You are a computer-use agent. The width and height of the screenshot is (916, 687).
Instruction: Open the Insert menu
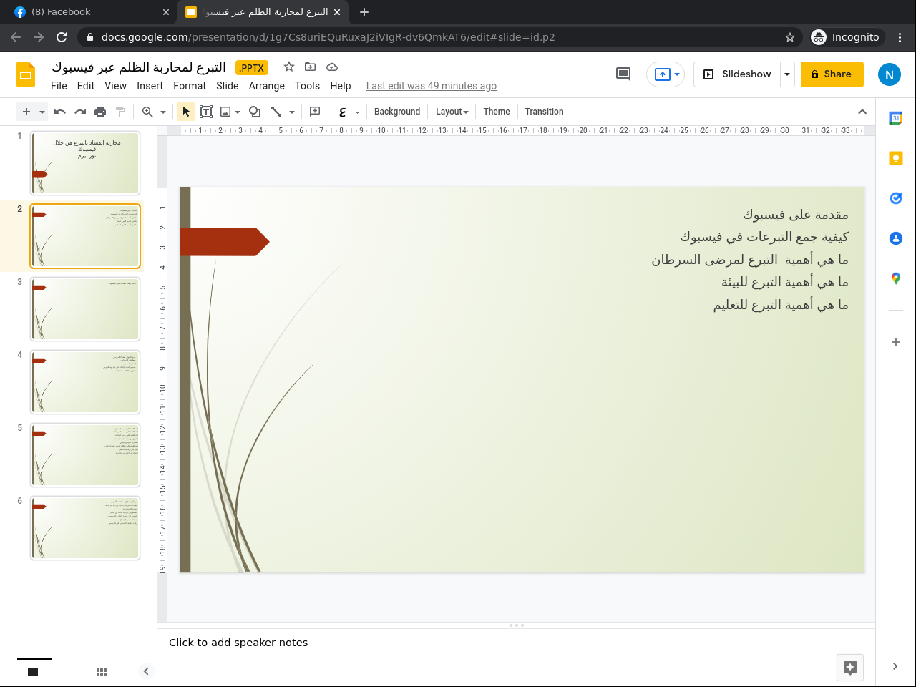[150, 86]
